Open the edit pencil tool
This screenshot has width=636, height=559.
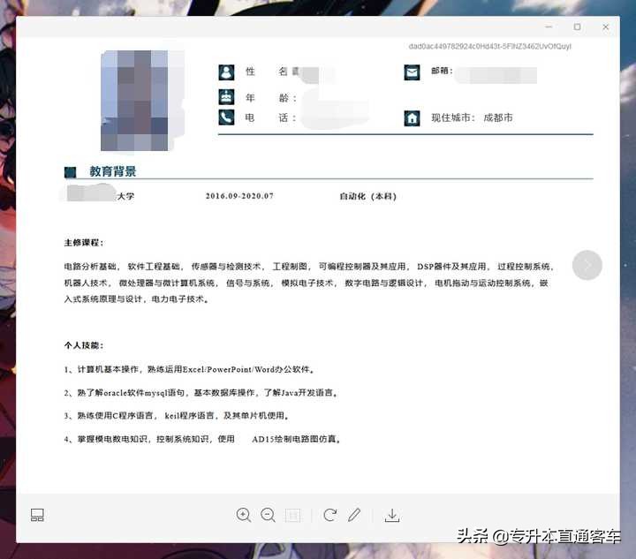pos(354,515)
